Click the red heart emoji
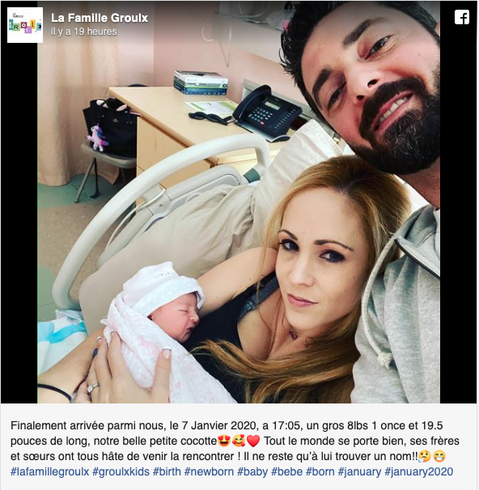Screen dimensions: 479x490 click(x=253, y=441)
